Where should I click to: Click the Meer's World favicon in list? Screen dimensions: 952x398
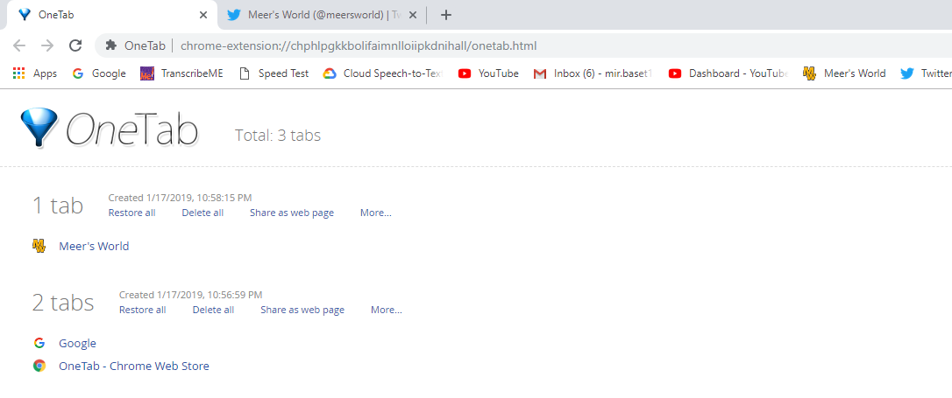point(39,246)
